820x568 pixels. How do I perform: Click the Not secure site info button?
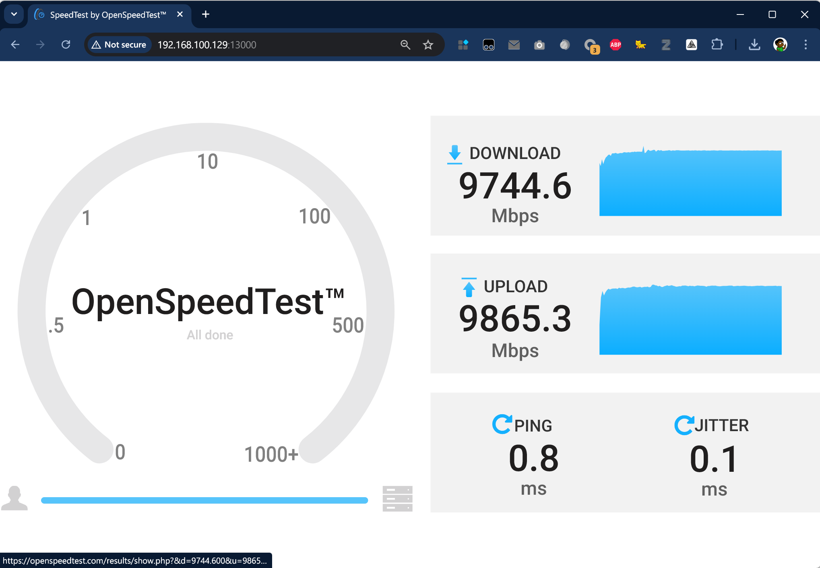pos(119,45)
